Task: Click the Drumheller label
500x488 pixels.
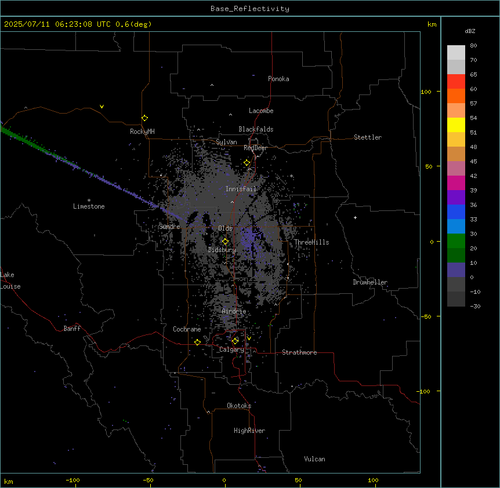Action: (370, 282)
